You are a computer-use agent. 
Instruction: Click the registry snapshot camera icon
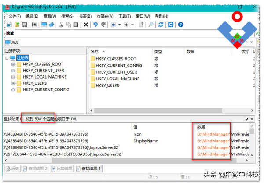click(34, 25)
